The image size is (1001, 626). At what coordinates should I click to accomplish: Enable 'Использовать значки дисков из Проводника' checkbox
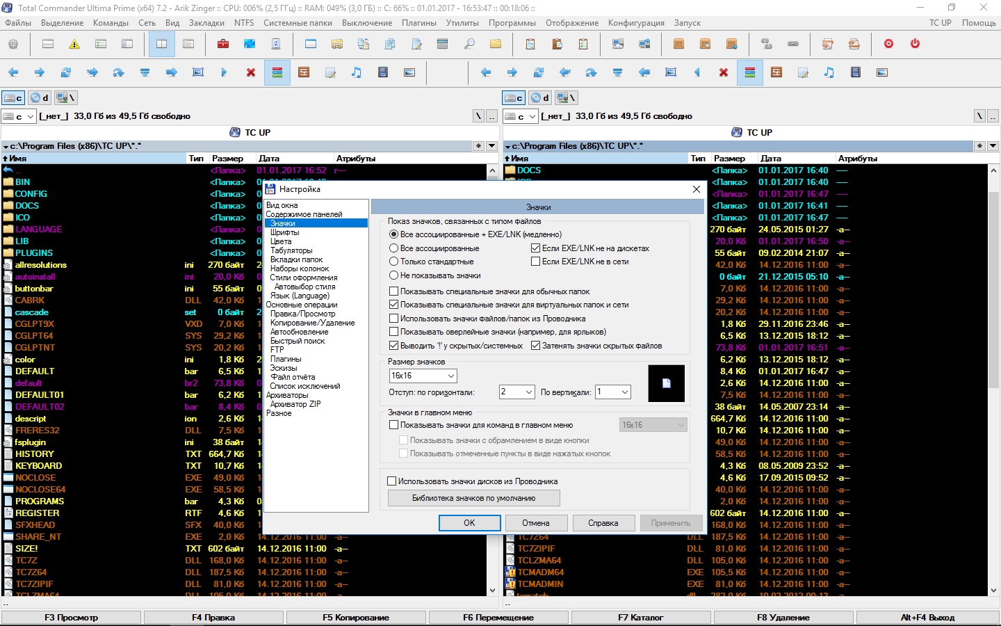click(x=392, y=481)
